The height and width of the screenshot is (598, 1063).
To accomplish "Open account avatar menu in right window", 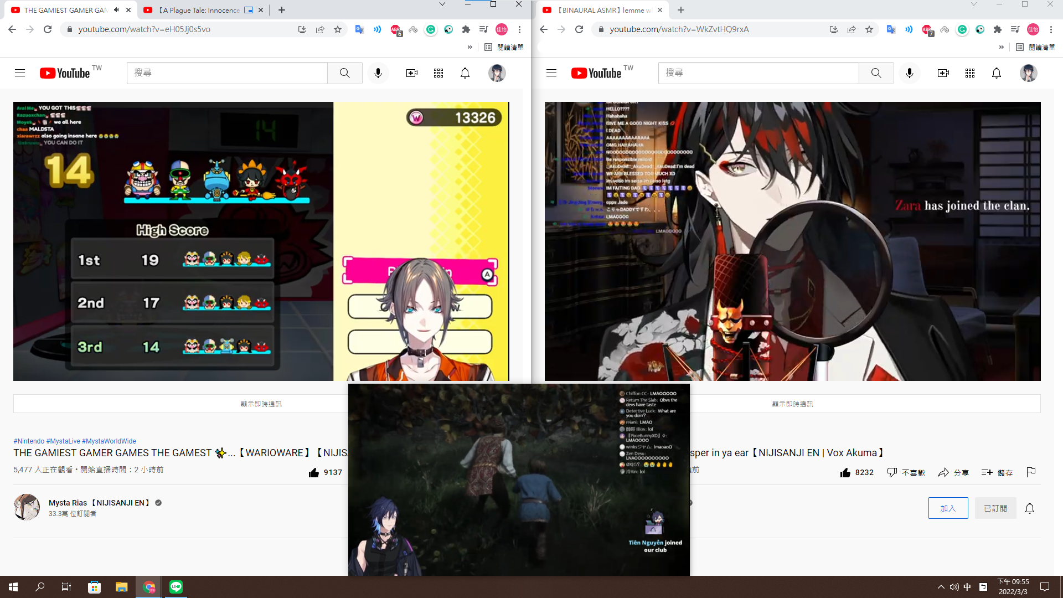I will (x=1028, y=73).
